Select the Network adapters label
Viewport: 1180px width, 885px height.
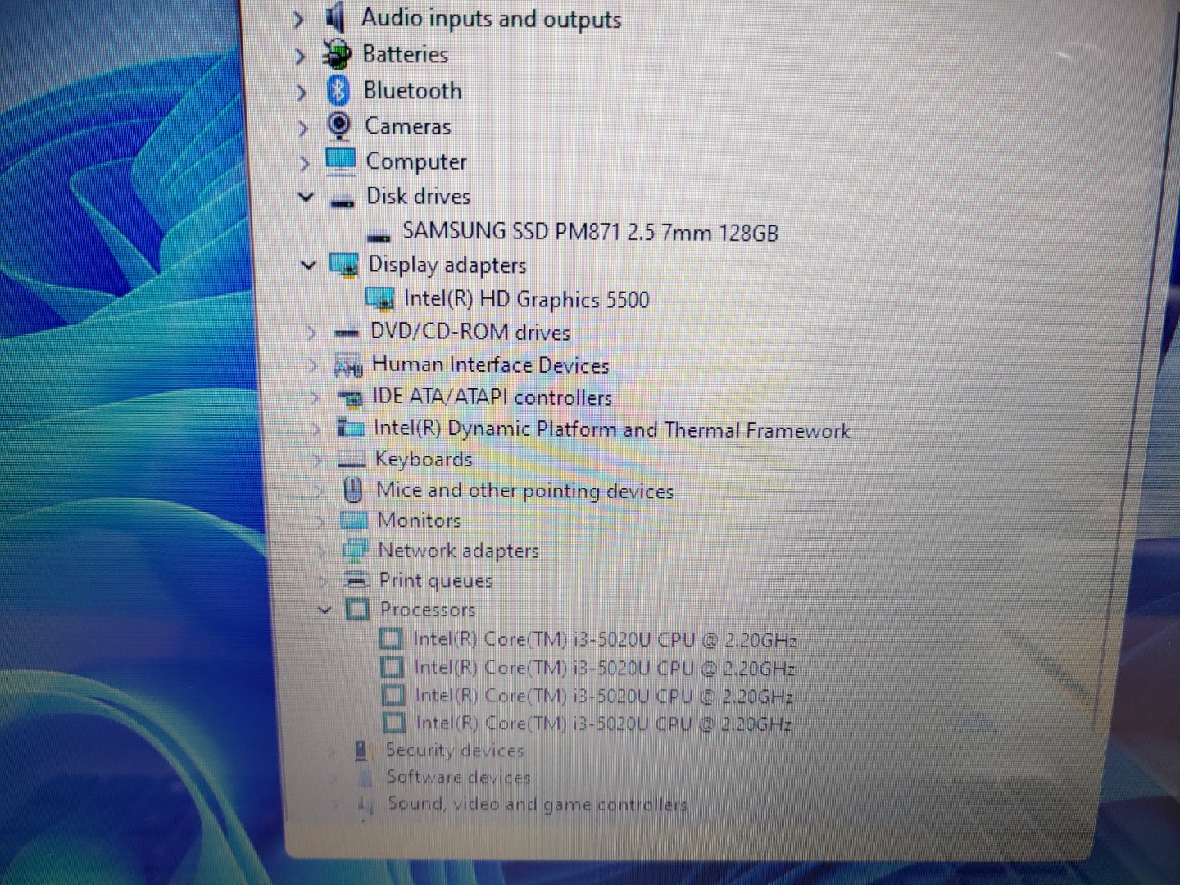[x=458, y=551]
